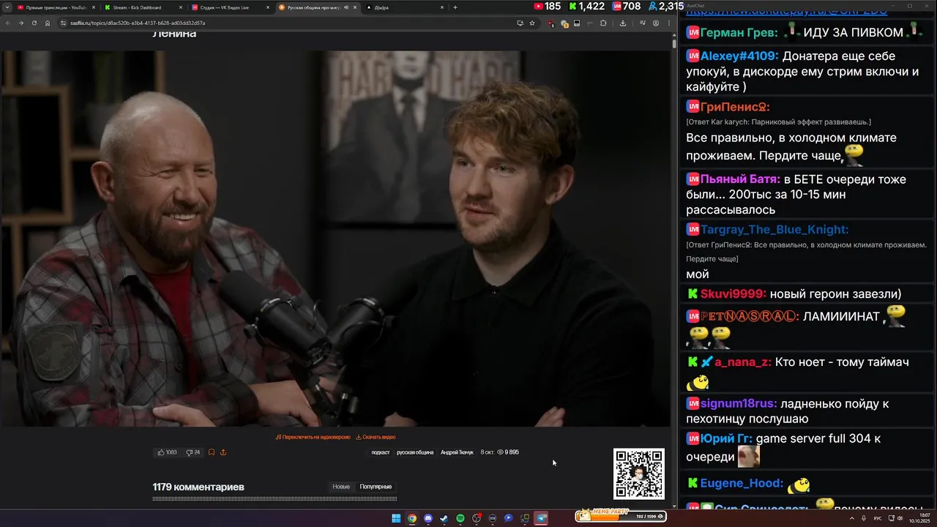Open the browser extensions menu

[603, 23]
